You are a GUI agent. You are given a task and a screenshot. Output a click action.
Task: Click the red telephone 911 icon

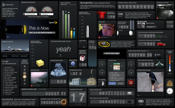(x=101, y=15)
